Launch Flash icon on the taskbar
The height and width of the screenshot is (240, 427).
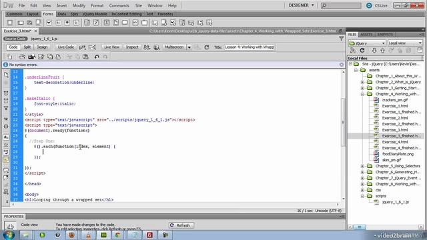click(149, 235)
